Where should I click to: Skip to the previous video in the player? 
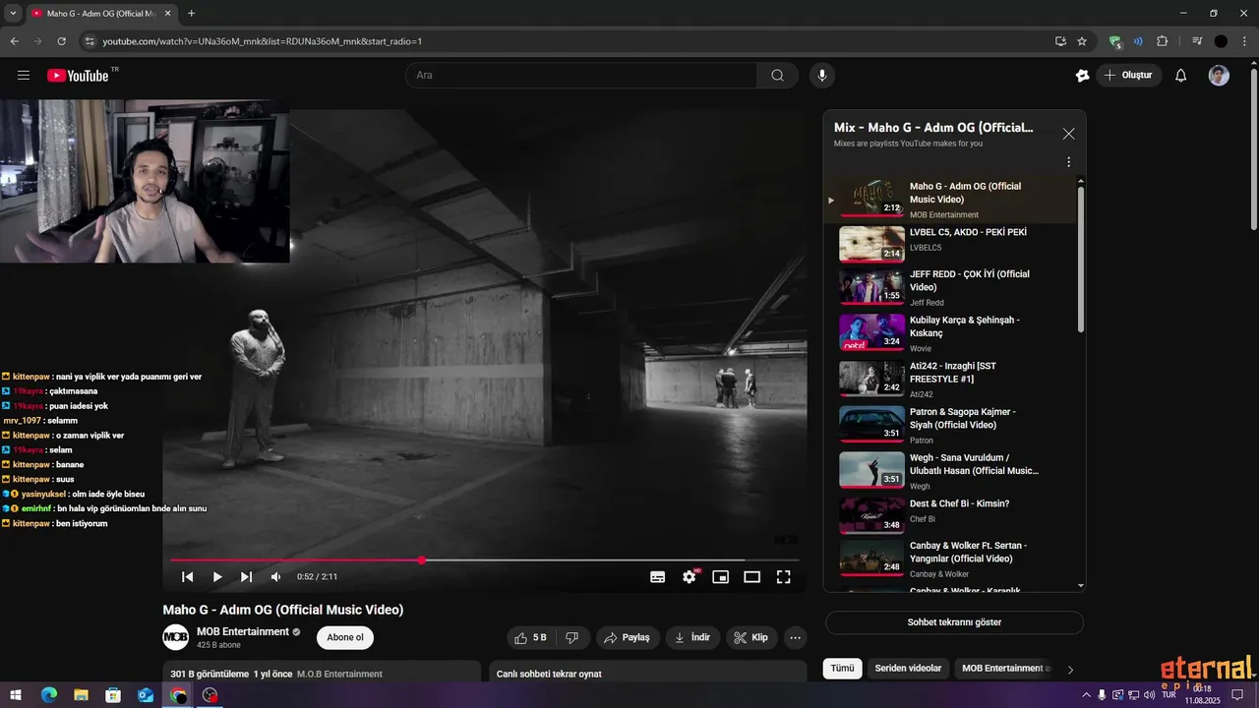click(187, 577)
